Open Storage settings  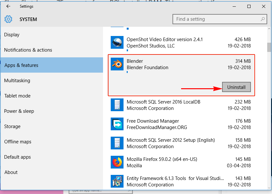[x=52, y=126]
